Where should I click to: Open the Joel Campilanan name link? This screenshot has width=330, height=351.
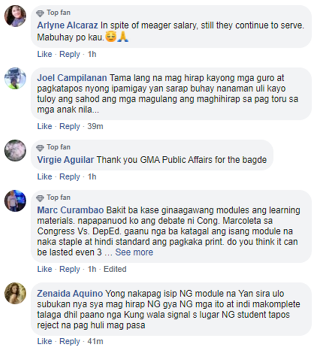[x=72, y=78]
